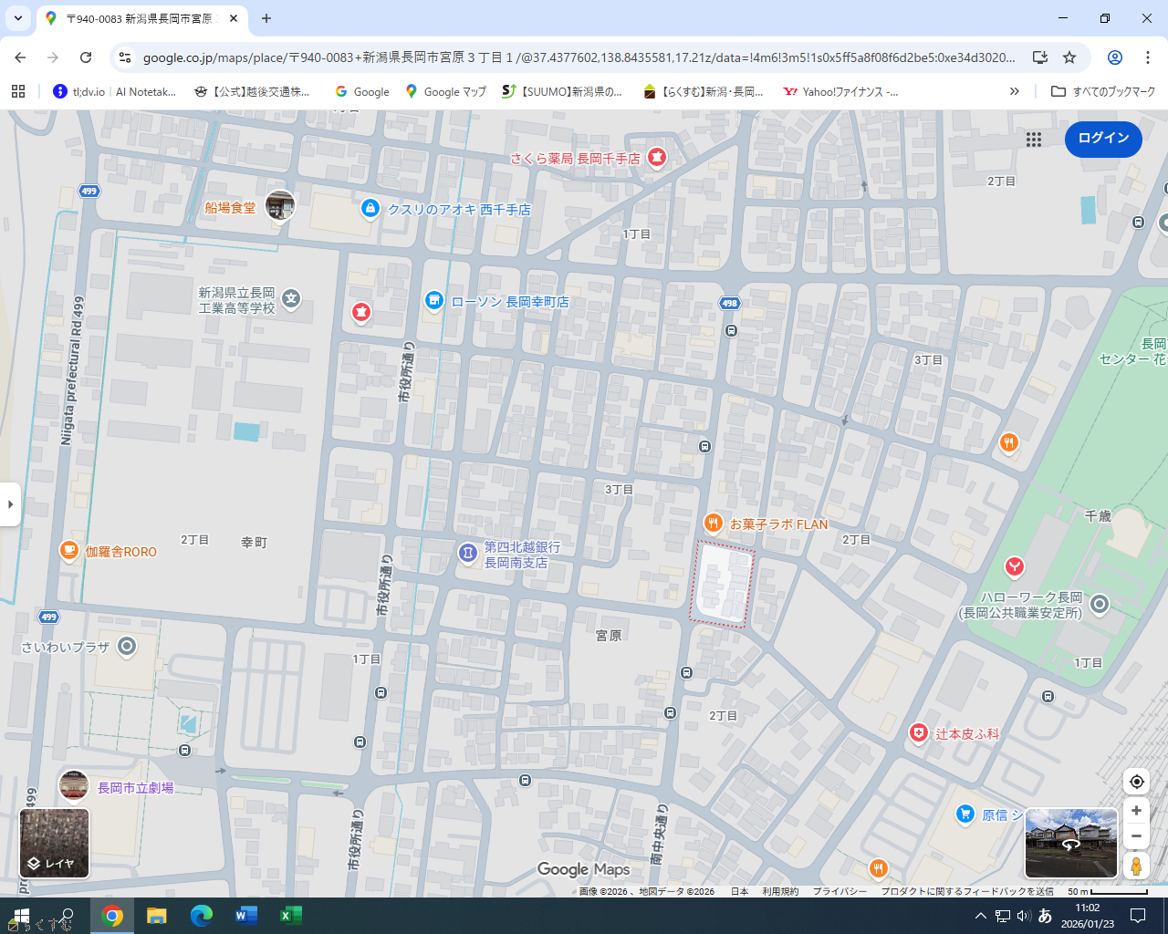Open the すべてのブックマーク folder

(x=1103, y=91)
